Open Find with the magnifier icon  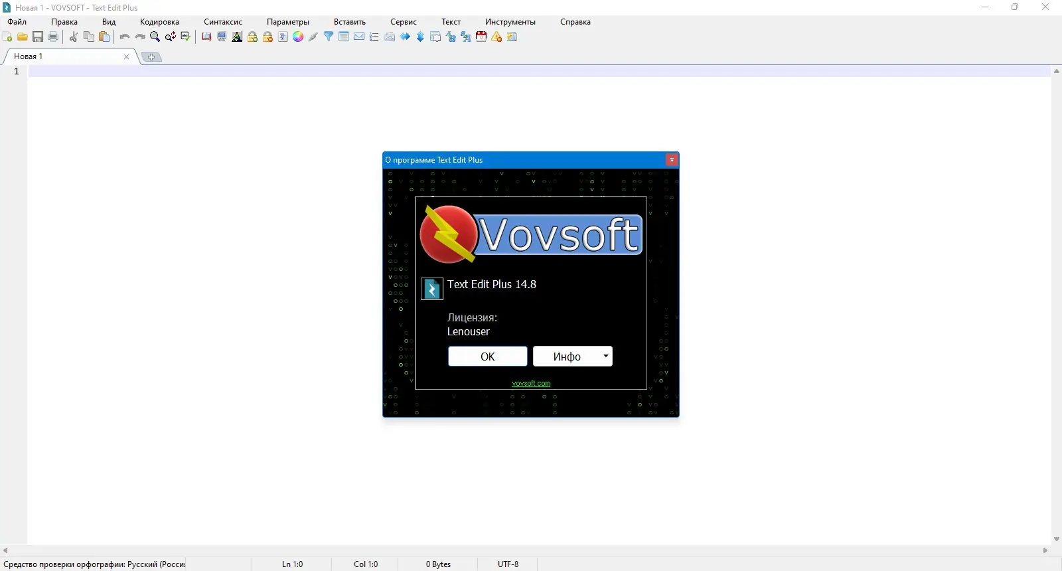(x=155, y=37)
